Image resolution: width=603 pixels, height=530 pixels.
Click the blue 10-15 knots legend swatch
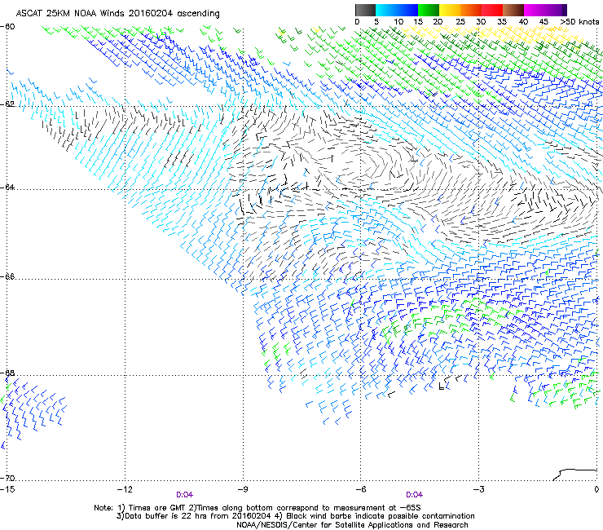(x=407, y=10)
